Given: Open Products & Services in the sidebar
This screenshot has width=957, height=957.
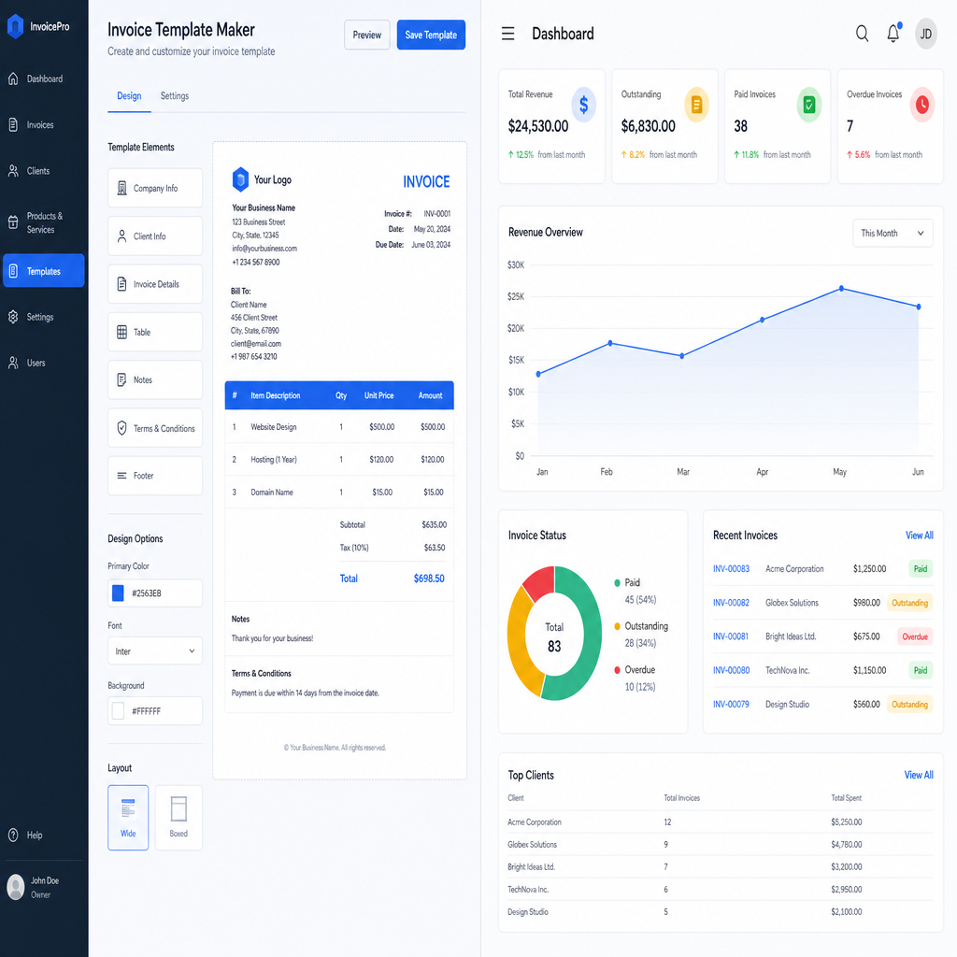Looking at the screenshot, I should pyautogui.click(x=43, y=222).
